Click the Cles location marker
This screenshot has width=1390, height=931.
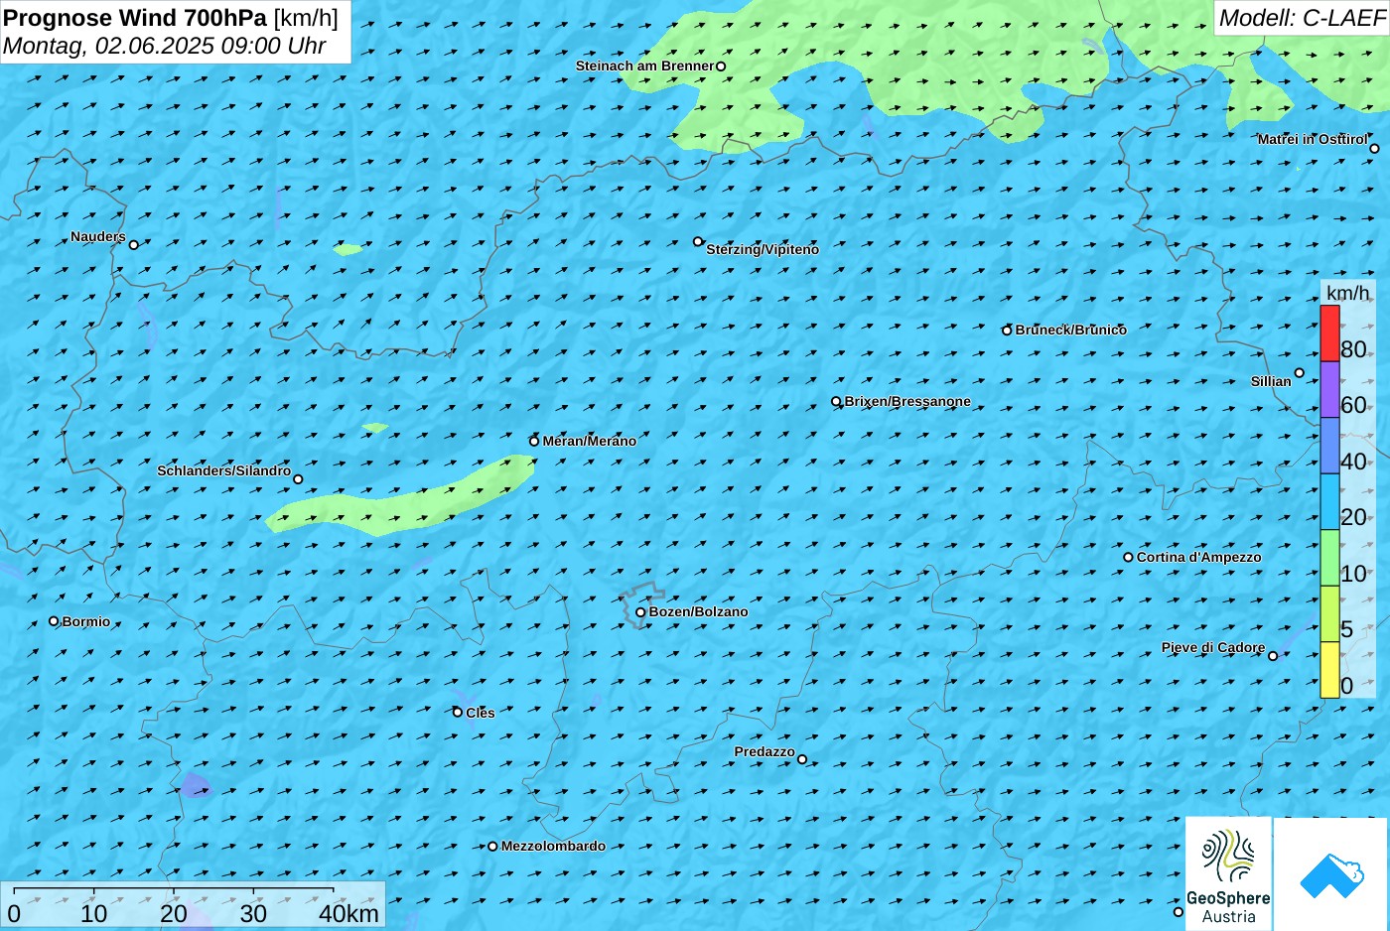click(x=458, y=712)
